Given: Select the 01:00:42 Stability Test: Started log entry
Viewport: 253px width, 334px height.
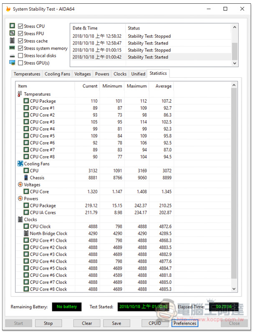Looking at the screenshot, I should [151, 57].
